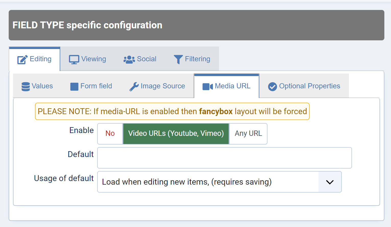Click the Form field square icon
Image resolution: width=391 pixels, height=227 pixels.
tap(74, 87)
